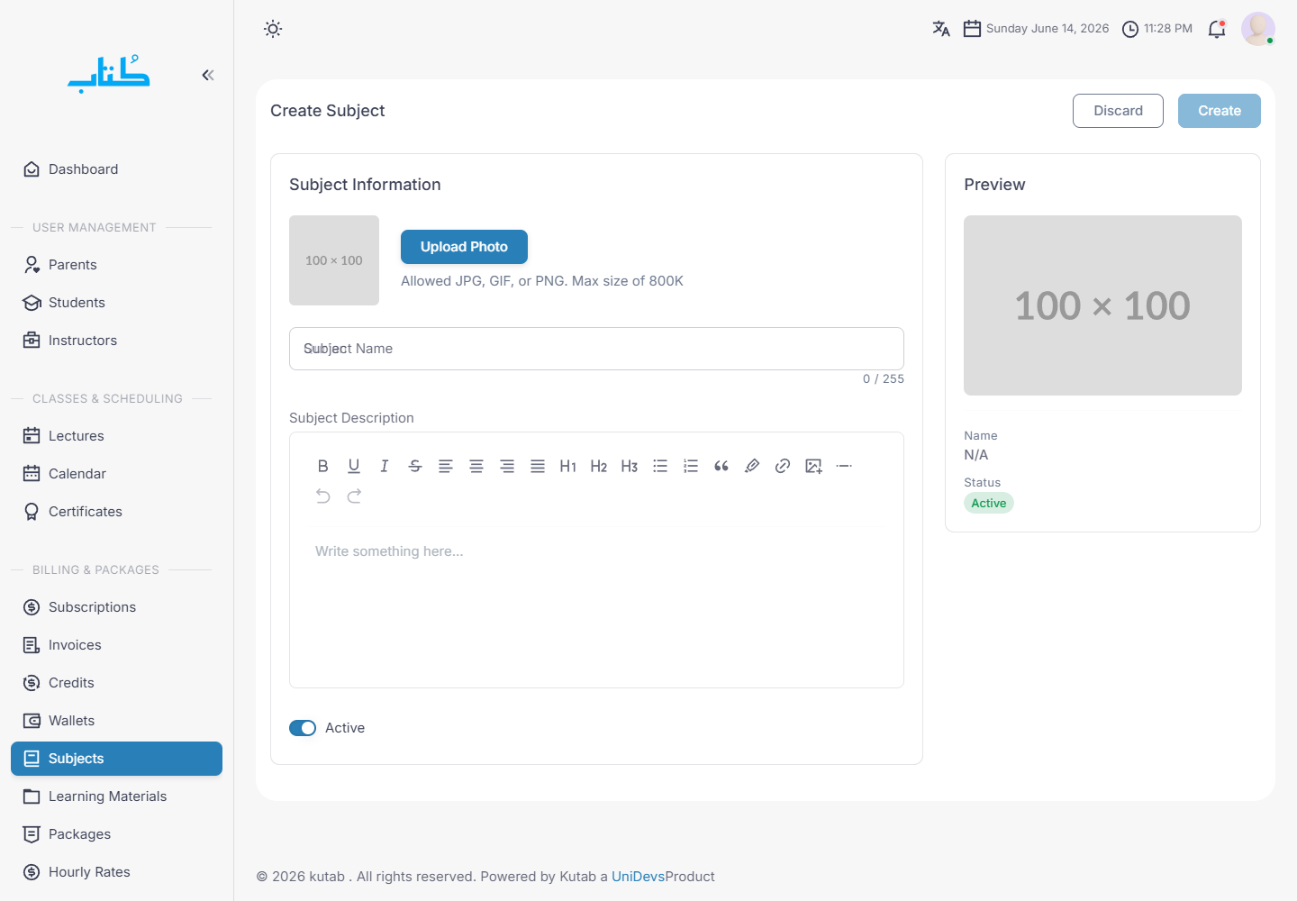
Task: Click the Upload Photo button
Action: pyautogui.click(x=464, y=247)
